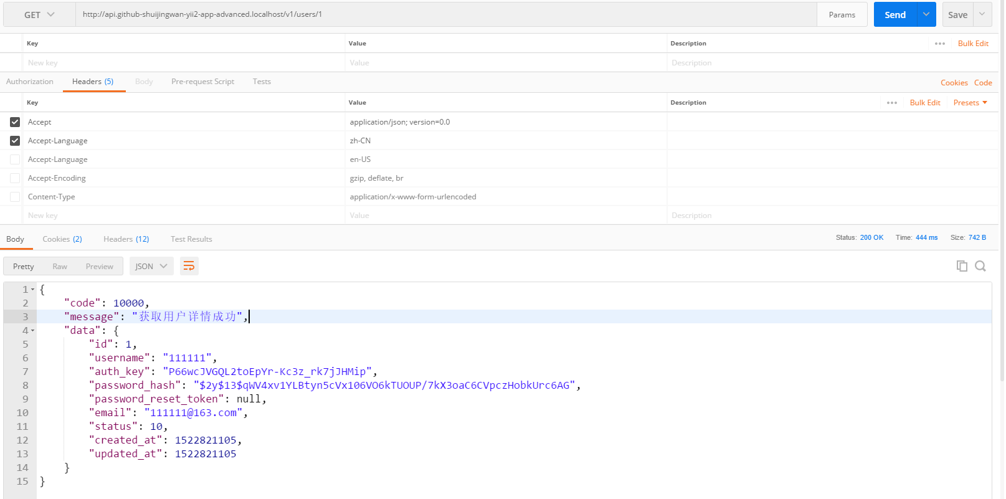Click three-dots options in the Headers table row
This screenshot has height=499, width=1006.
[891, 103]
